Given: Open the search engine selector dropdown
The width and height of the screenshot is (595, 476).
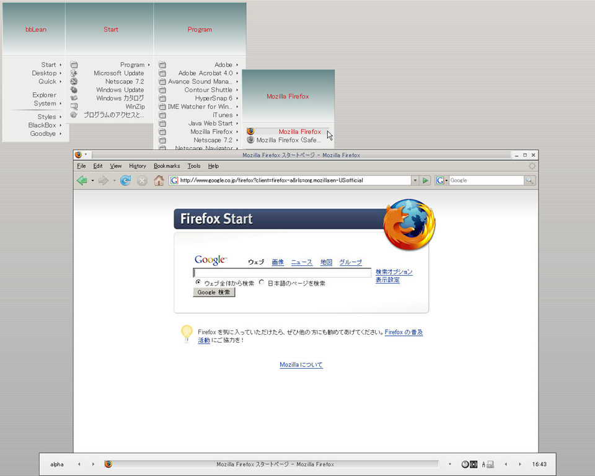Looking at the screenshot, I should (441, 180).
